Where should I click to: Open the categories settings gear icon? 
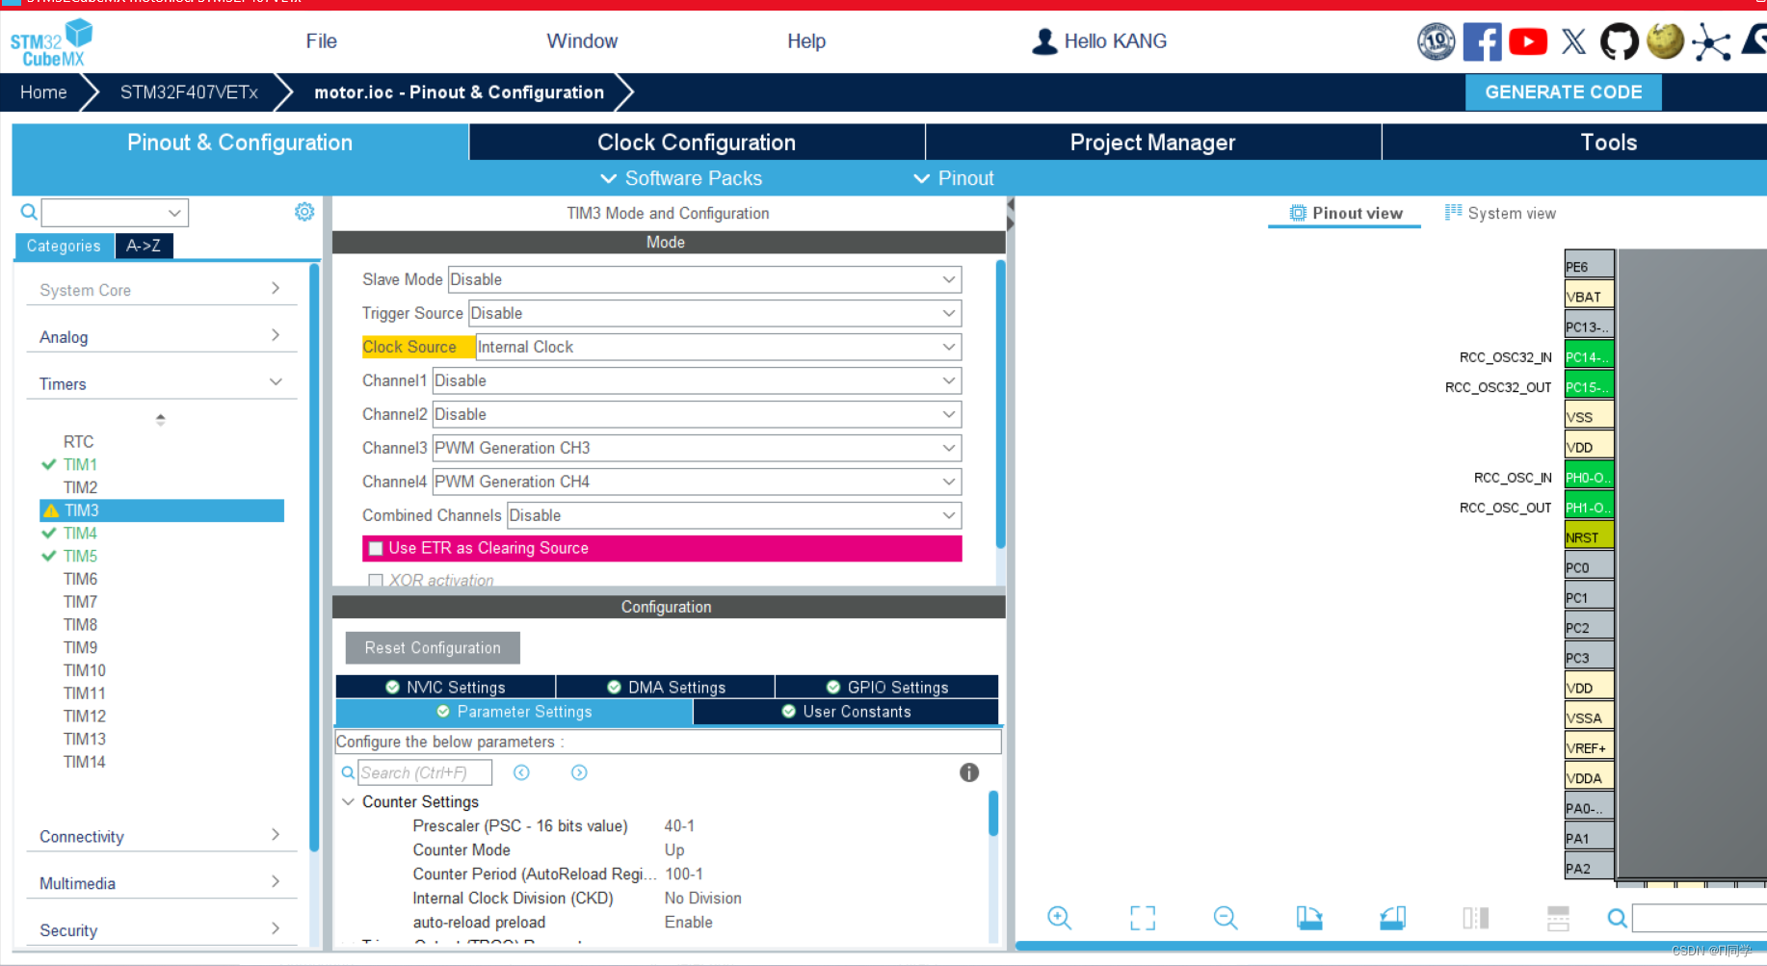tap(304, 212)
